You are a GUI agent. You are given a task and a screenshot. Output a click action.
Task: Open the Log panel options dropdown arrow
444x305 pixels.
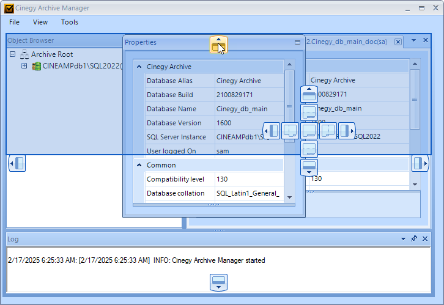(x=403, y=239)
